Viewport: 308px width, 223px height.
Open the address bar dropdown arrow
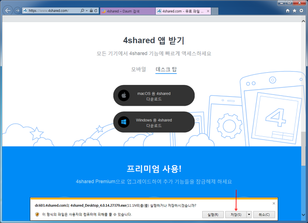click(x=87, y=11)
